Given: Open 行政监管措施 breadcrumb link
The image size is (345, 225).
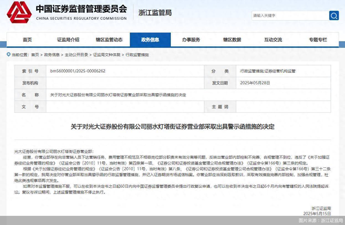Looking at the screenshot, I should click(x=137, y=55).
